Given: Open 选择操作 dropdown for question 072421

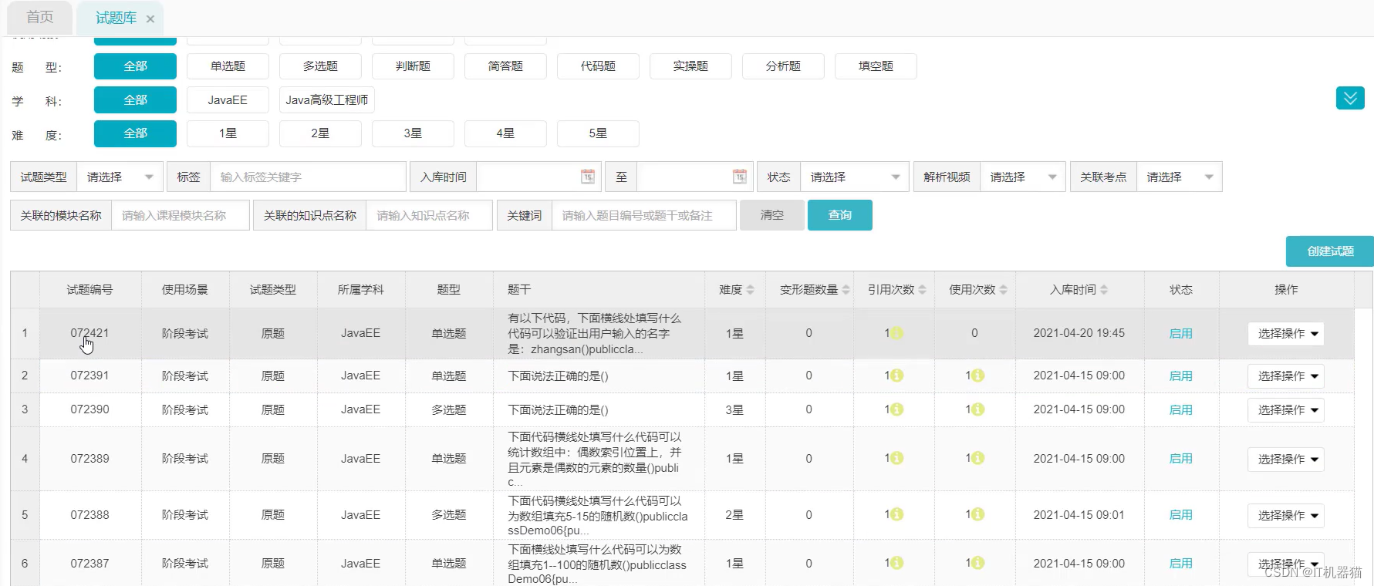Looking at the screenshot, I should point(1286,334).
